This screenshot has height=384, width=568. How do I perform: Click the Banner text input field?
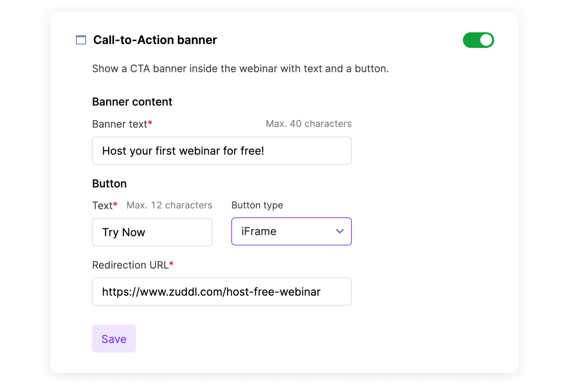point(221,151)
